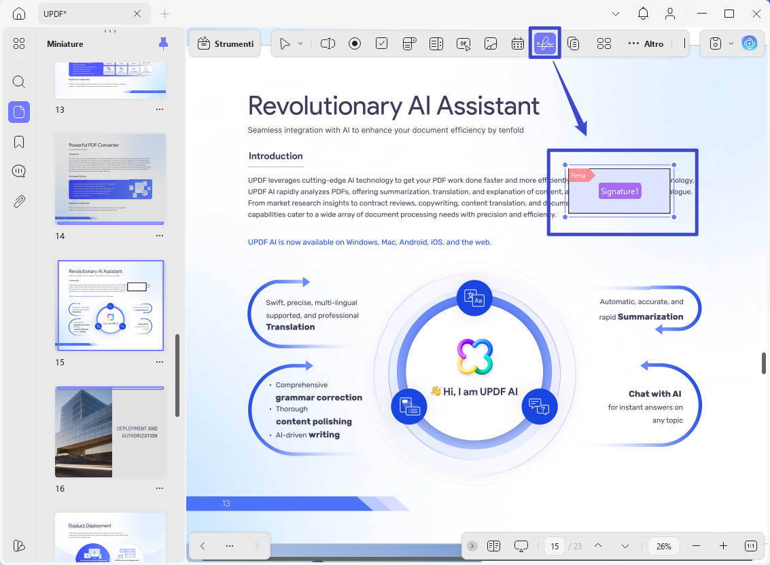Click the thumbnails panel scrollbar

click(177, 376)
